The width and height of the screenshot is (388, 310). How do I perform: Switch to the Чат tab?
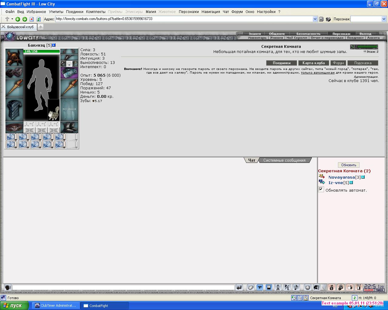[252, 160]
